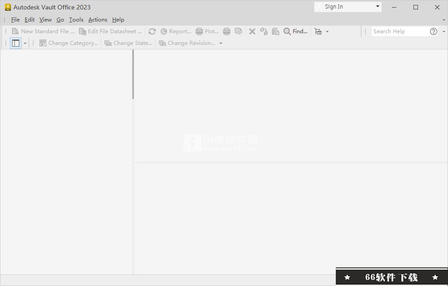Click Change Category button
The image size is (448, 286).
[x=69, y=43]
